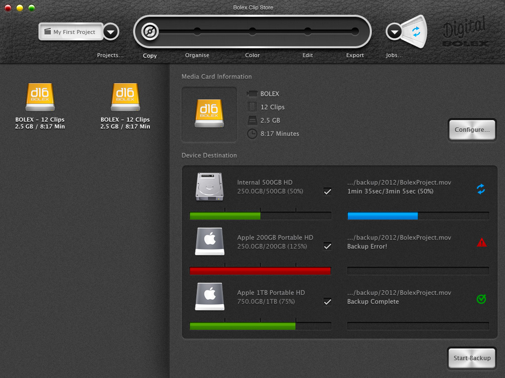Click the green backup complete checkmark icon
This screenshot has width=505, height=378.
click(x=481, y=299)
